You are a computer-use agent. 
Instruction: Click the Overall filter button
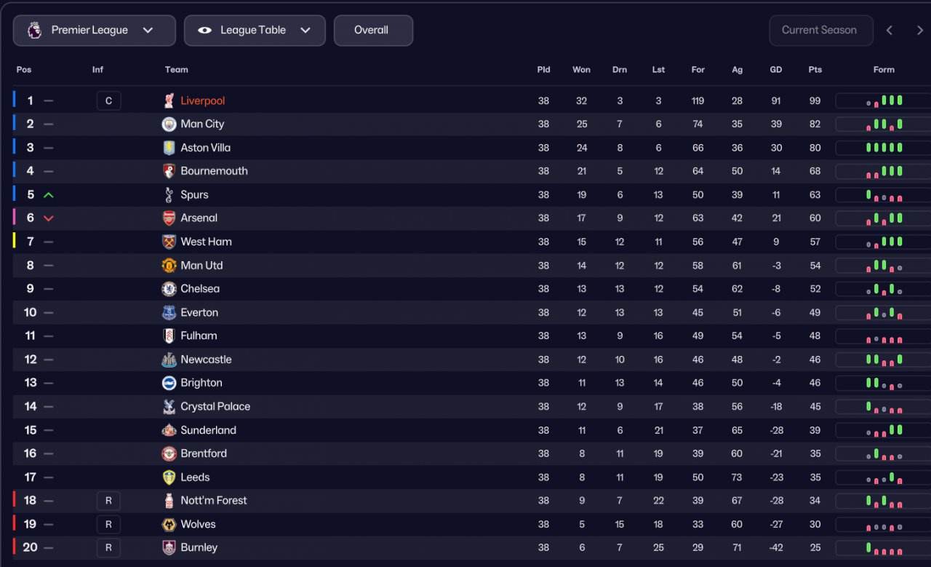click(372, 31)
